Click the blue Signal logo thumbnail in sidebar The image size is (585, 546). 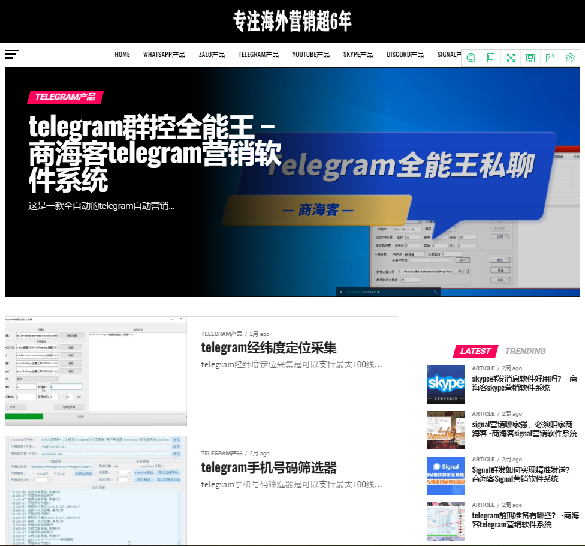point(446,475)
